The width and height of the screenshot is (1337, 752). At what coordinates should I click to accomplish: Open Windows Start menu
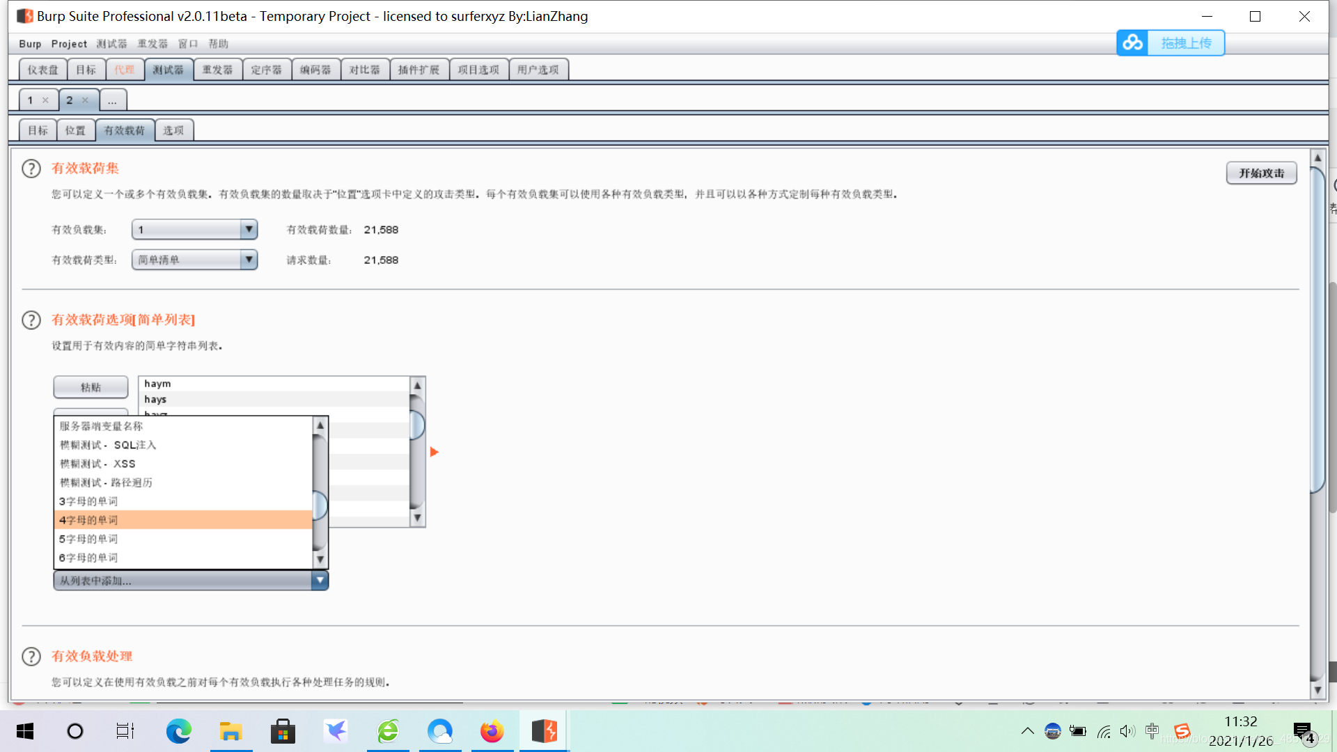pyautogui.click(x=25, y=731)
